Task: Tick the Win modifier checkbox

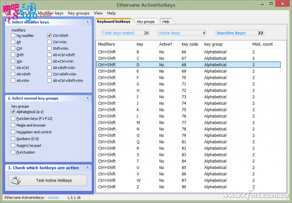Action: point(13,61)
